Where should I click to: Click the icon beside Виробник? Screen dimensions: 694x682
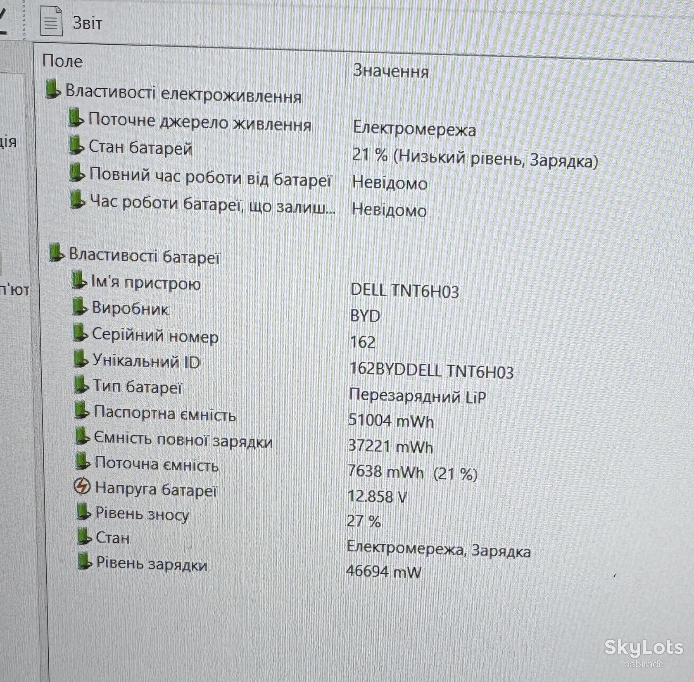pyautogui.click(x=80, y=307)
